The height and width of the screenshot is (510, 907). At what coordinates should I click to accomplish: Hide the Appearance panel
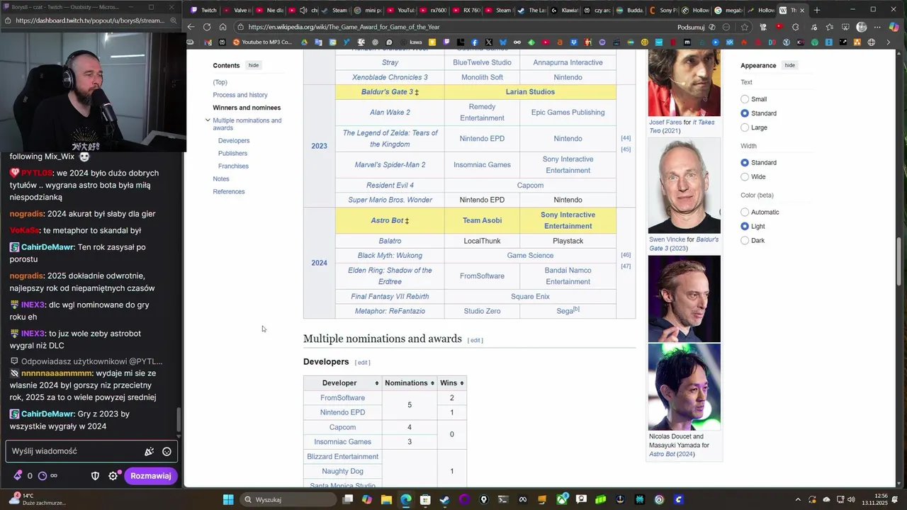[789, 65]
